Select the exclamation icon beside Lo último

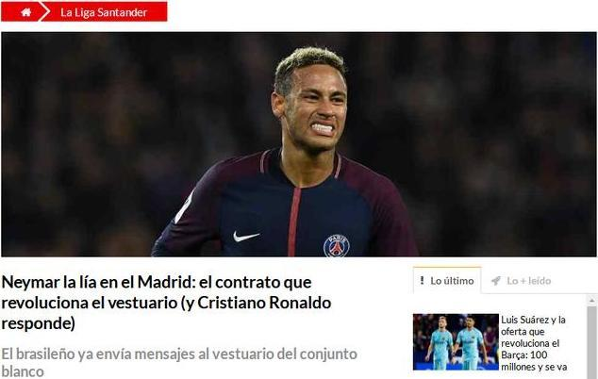point(422,280)
